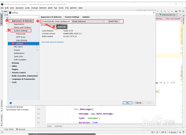Screen dimensions: 186x135
Task: Expand the Version Control section
Action: (10, 73)
